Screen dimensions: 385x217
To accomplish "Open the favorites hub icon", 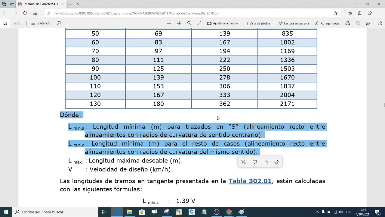I will point(350,13).
